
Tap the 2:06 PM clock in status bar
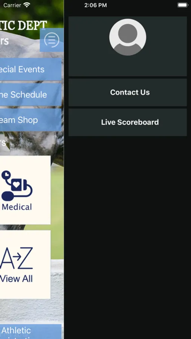[x=95, y=5]
